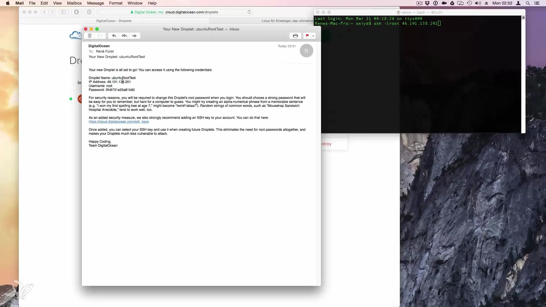546x307 pixels.
Task: Open the screen recording menu bar icon
Action: coord(419,3)
